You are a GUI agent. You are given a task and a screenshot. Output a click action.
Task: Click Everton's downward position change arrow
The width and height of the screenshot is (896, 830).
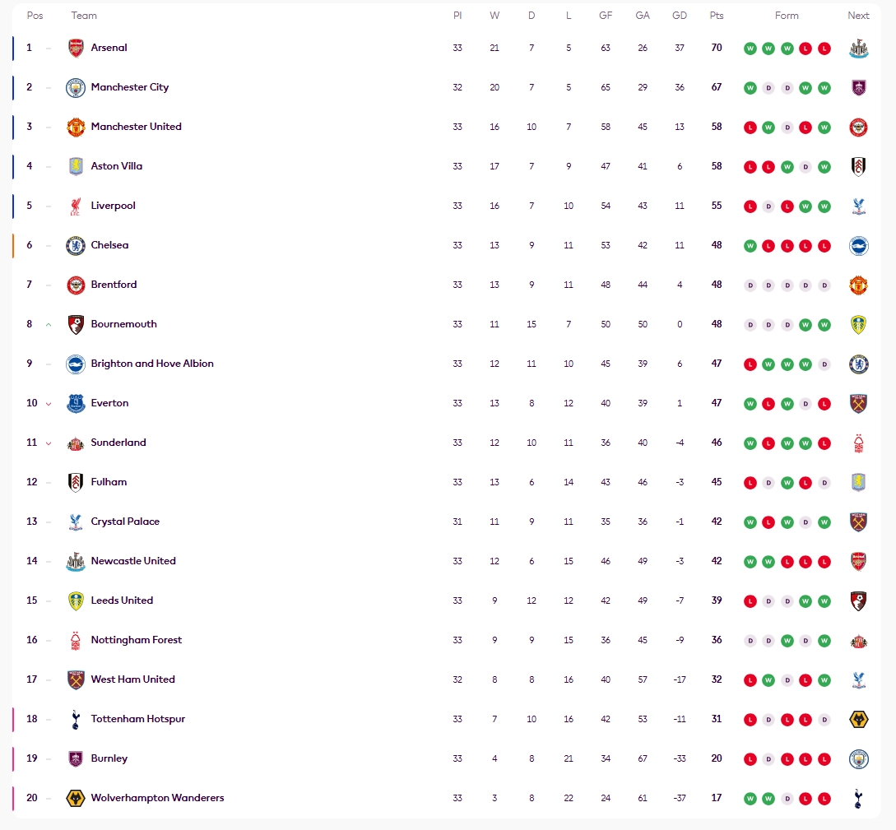point(49,404)
